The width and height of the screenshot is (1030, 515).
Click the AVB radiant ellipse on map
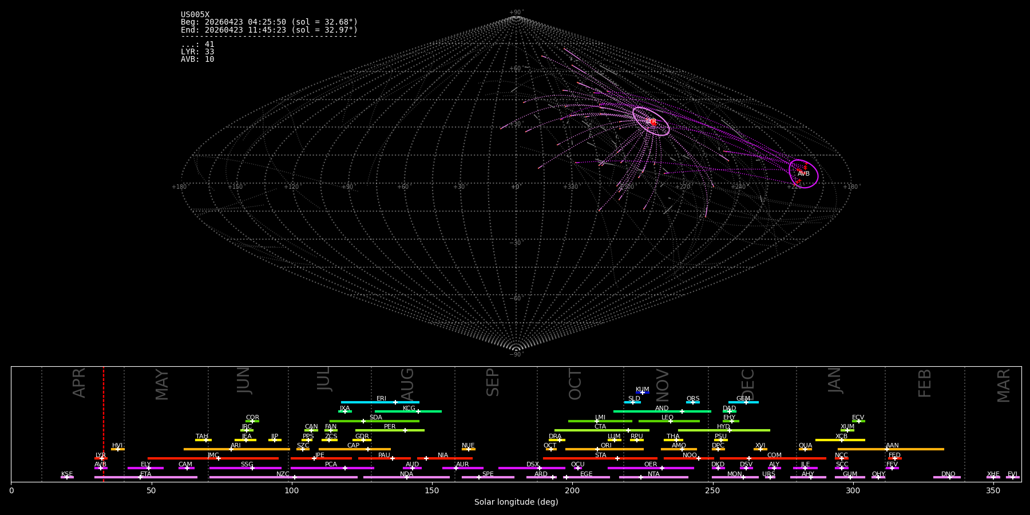click(x=803, y=174)
